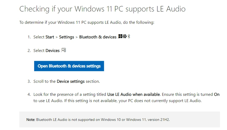Click the Windows Start logo icon
The height and width of the screenshot is (130, 227).
(x=120, y=36)
